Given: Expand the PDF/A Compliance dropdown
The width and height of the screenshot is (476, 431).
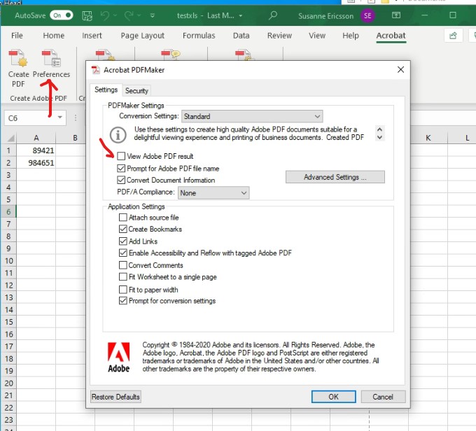Looking at the screenshot, I should pyautogui.click(x=213, y=192).
